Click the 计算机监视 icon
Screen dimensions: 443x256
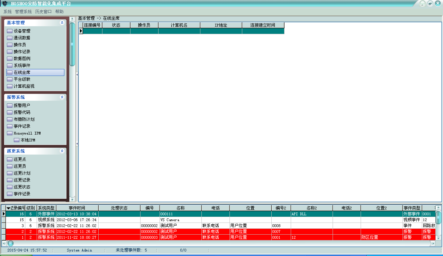point(10,86)
